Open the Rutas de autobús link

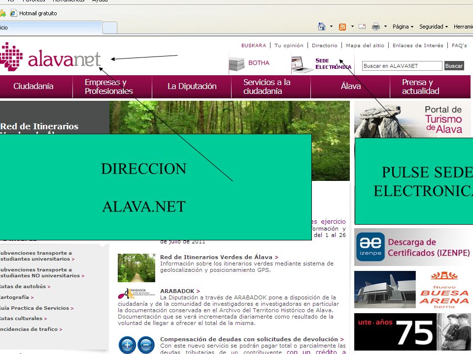tap(25, 287)
